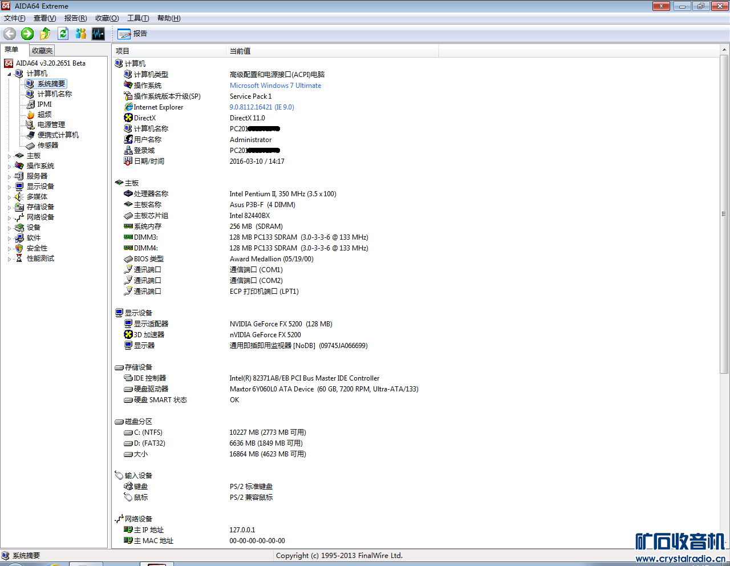Image resolution: width=730 pixels, height=566 pixels.
Task: Click the 登录域 row icon
Action: (x=128, y=151)
